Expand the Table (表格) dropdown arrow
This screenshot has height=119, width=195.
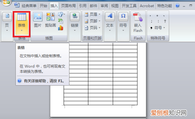pyautogui.click(x=21, y=30)
